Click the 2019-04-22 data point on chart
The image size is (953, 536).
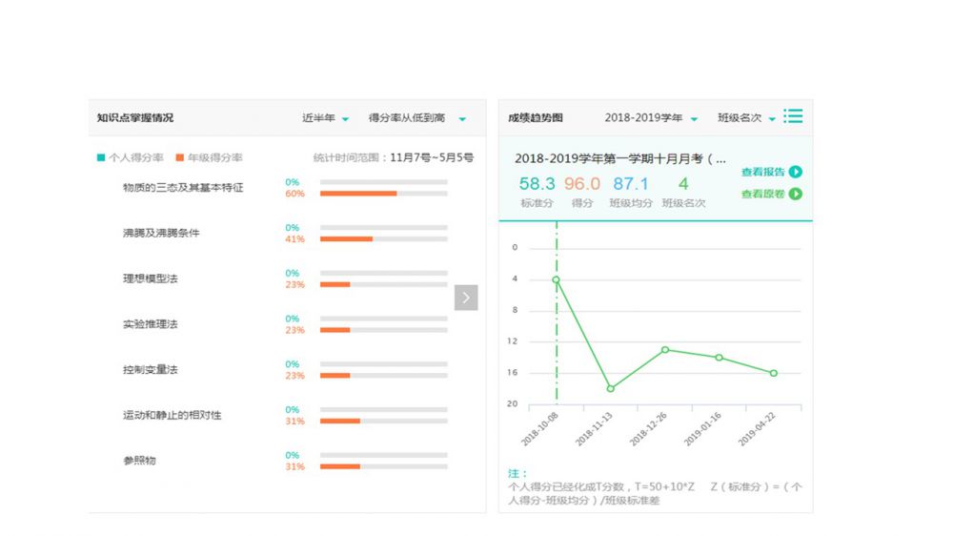(773, 373)
